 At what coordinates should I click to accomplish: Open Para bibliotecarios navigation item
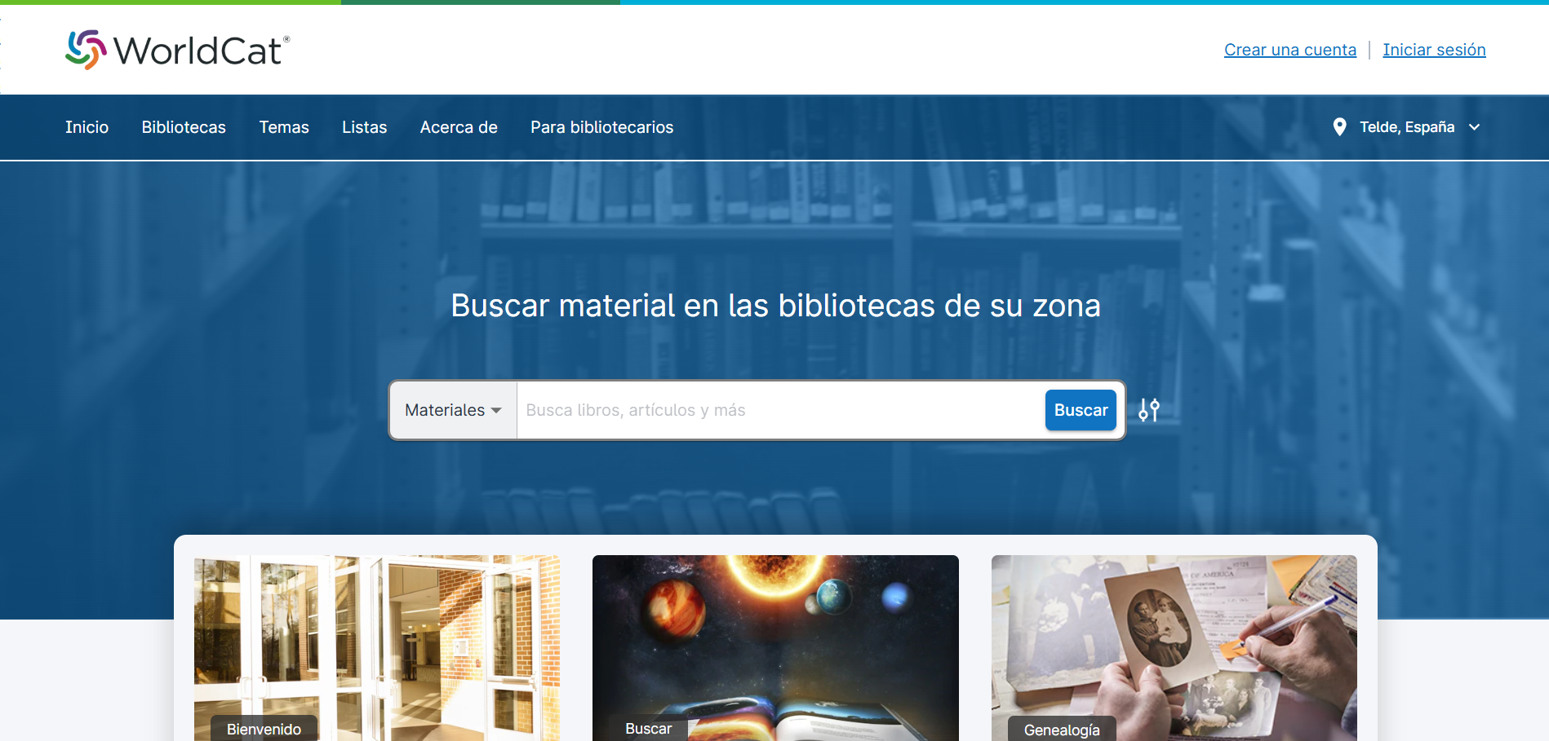[x=601, y=127]
